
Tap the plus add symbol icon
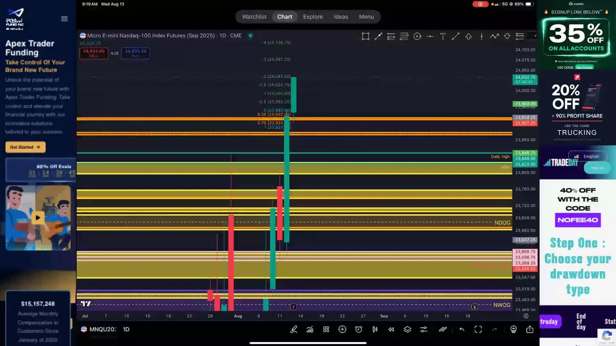click(342, 329)
